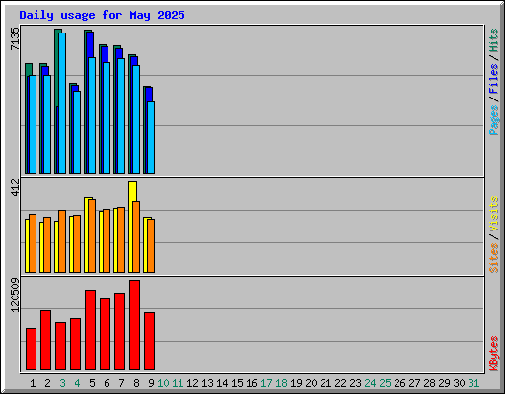Click day 30 on the x-axis

click(x=459, y=383)
